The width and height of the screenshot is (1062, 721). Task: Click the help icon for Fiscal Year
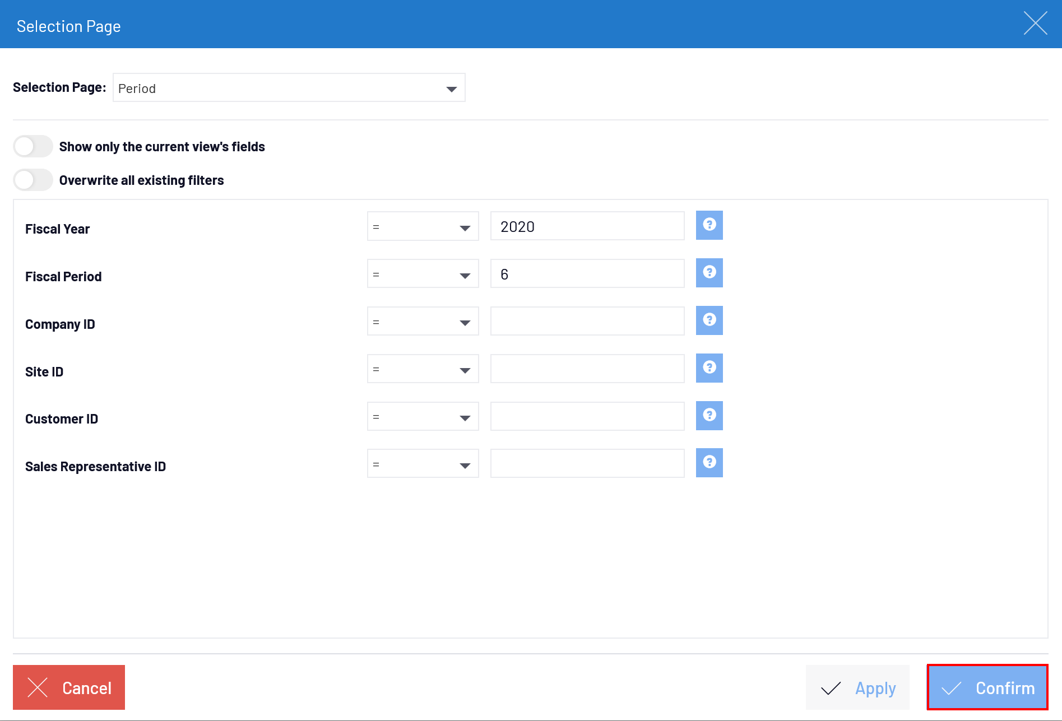click(709, 225)
